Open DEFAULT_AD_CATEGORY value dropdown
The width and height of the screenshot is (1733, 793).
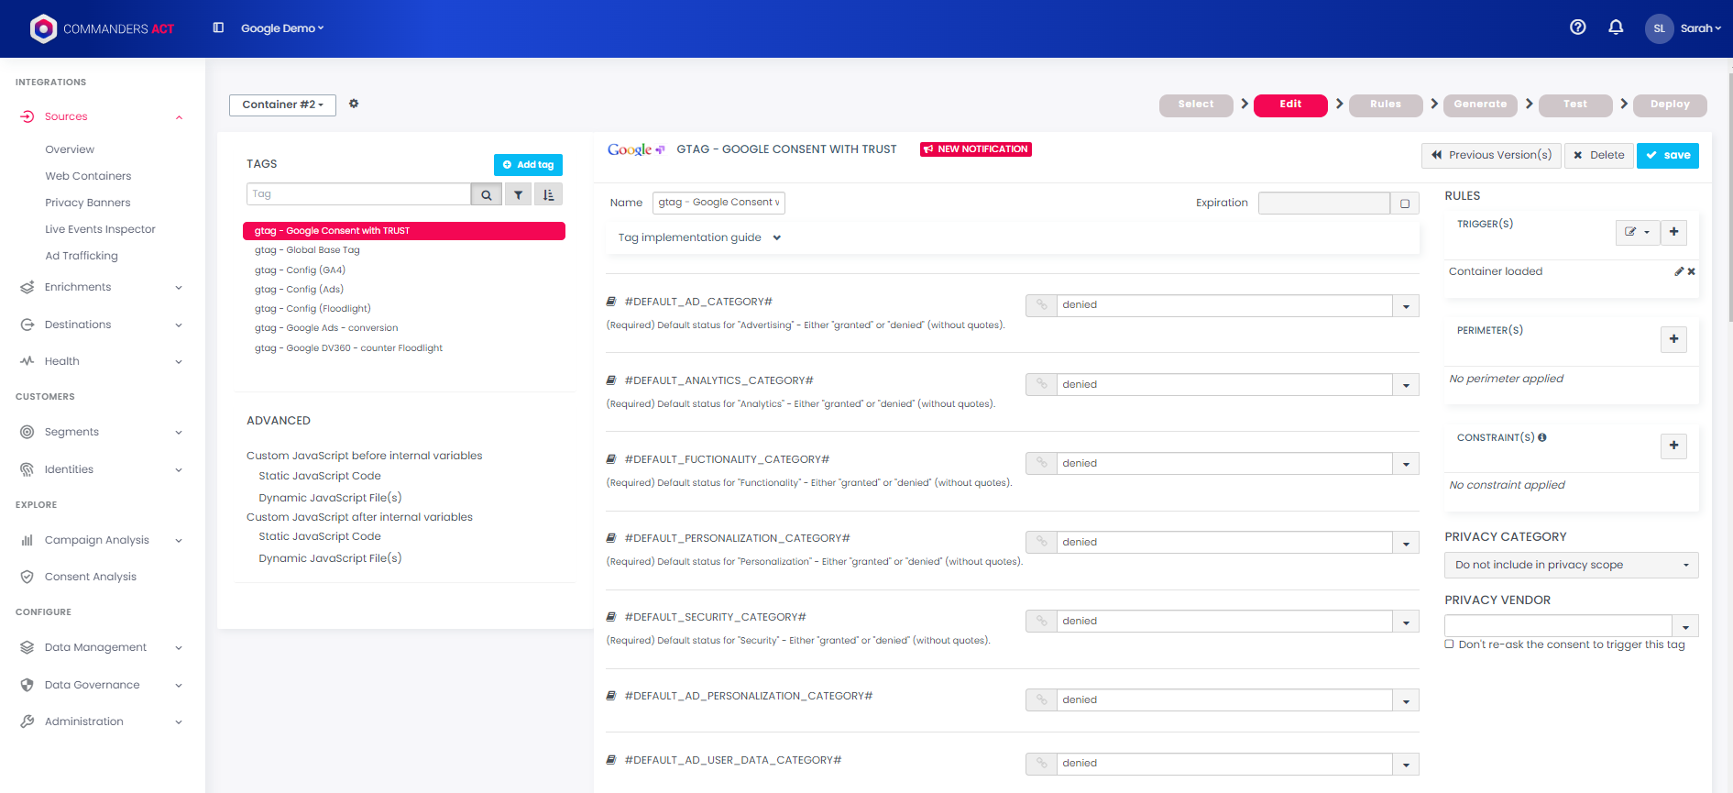(1405, 306)
